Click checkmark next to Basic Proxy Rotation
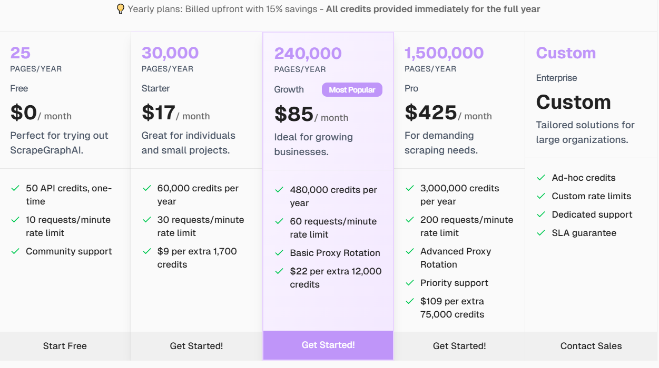The width and height of the screenshot is (659, 368). (x=279, y=253)
